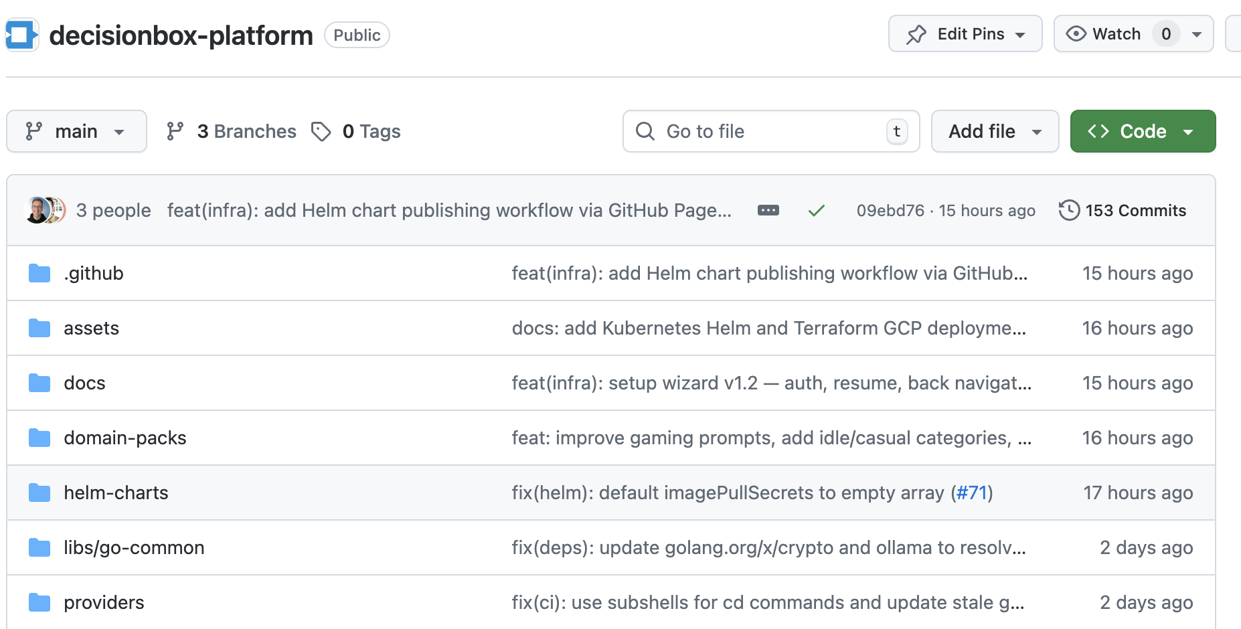Open the .github folder
Screen dimensions: 1241x629
click(x=94, y=274)
